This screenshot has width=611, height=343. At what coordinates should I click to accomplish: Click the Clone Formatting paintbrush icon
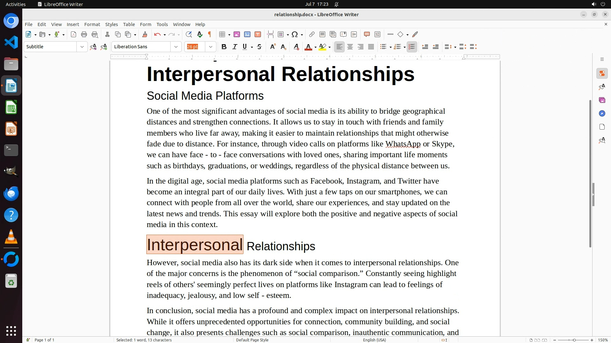pyautogui.click(x=145, y=34)
